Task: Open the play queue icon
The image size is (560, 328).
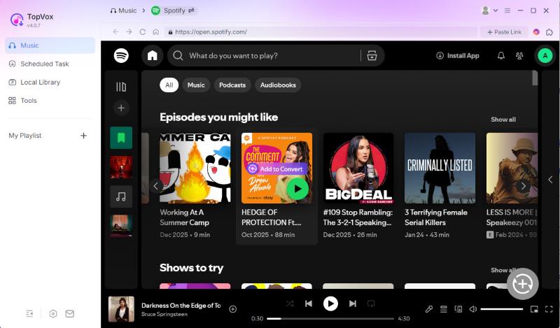Action: point(444,309)
